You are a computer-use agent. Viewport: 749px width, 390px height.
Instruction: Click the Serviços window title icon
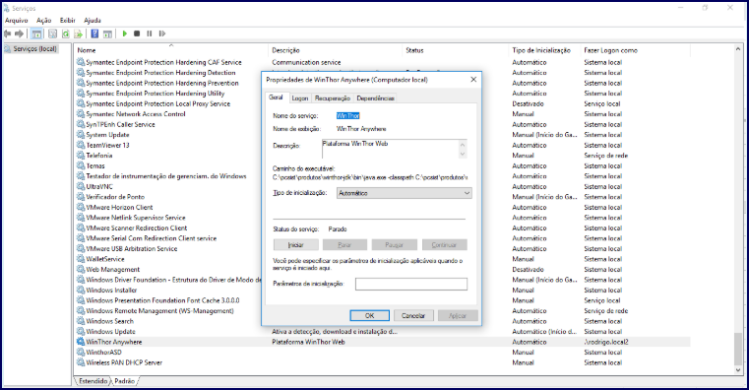7,8
